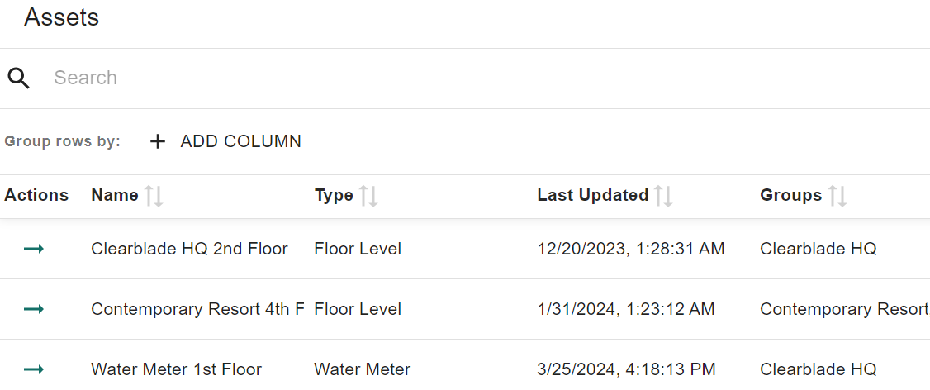Sort assets by Name column arrows
Screen dimensions: 930x390
pyautogui.click(x=154, y=196)
